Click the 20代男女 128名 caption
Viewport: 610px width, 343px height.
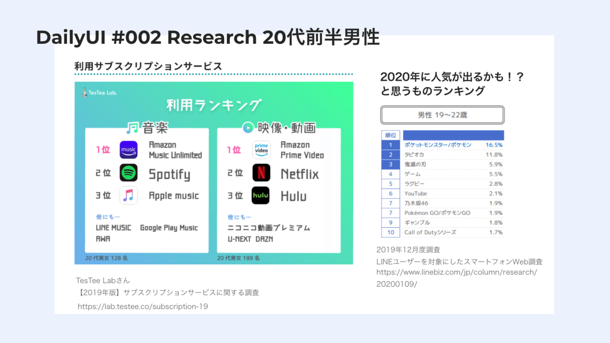[106, 258]
